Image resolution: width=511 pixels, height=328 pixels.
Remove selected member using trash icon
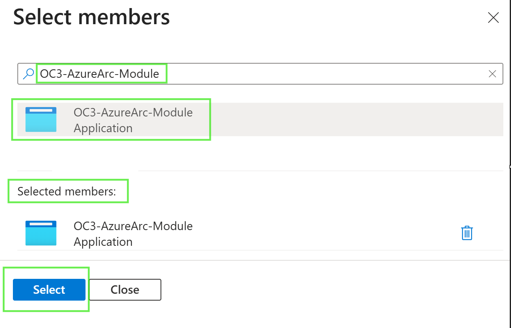point(467,233)
